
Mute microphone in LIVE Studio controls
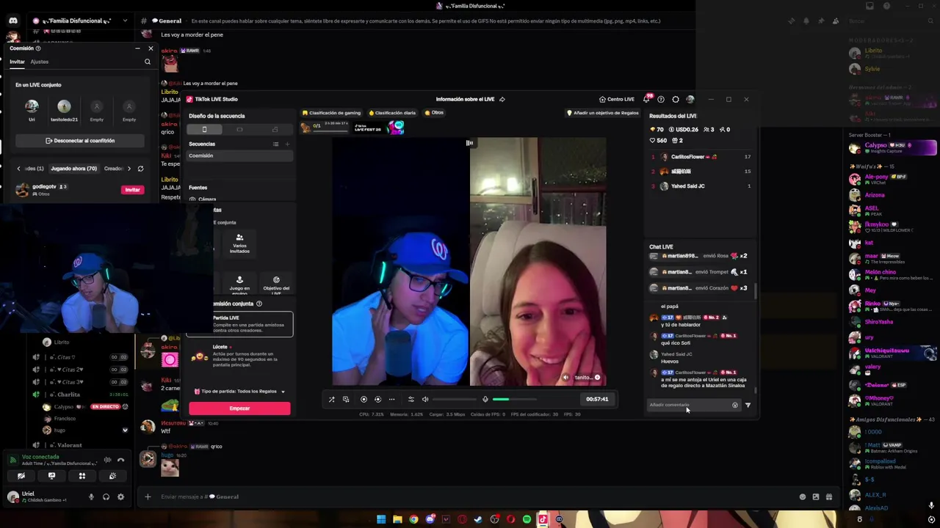click(485, 399)
